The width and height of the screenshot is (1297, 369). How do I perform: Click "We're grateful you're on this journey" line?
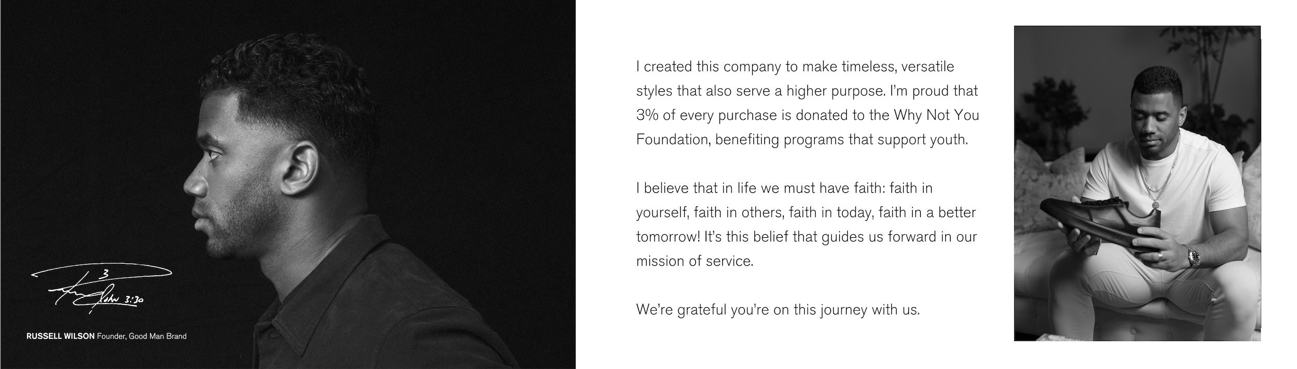click(778, 310)
